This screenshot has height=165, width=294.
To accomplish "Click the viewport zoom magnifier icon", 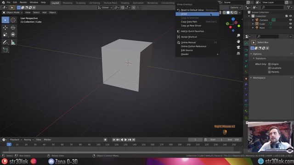I will [238, 36].
